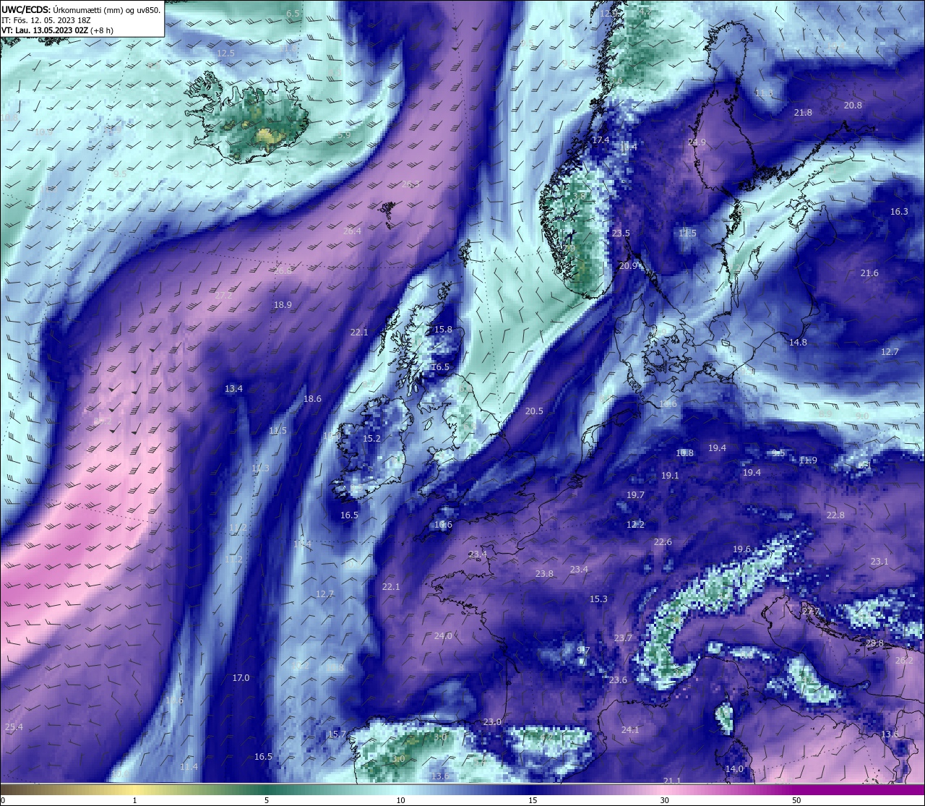Click the '1' tick on the colour scale
The width and height of the screenshot is (925, 806).
click(x=134, y=800)
